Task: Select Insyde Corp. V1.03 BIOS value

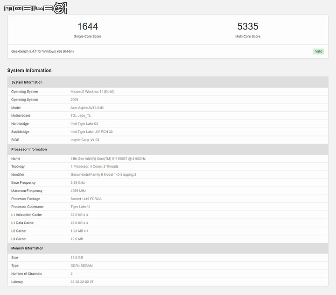Action: pyautogui.click(x=84, y=140)
